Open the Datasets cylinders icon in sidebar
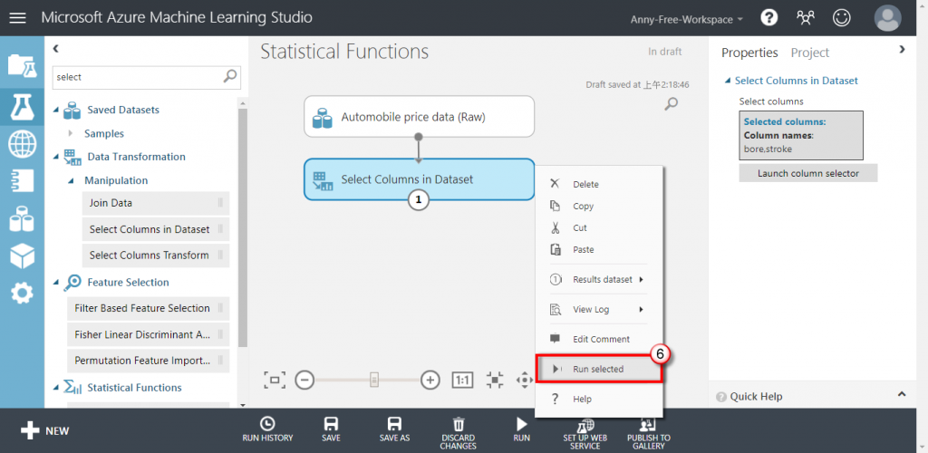This screenshot has height=453, width=928. tap(22, 219)
